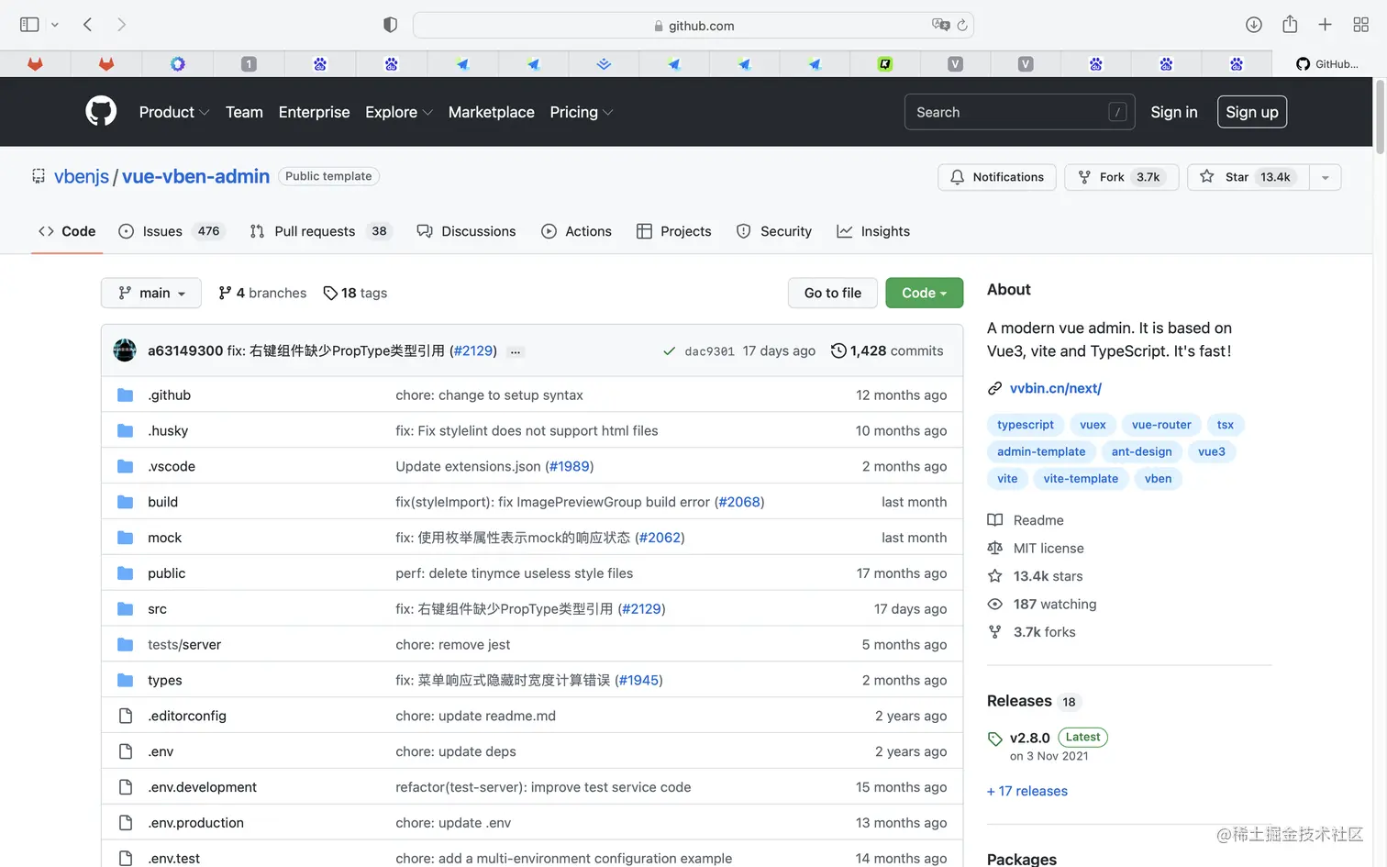Click the Team nav link
The width and height of the screenshot is (1387, 867).
(x=244, y=112)
